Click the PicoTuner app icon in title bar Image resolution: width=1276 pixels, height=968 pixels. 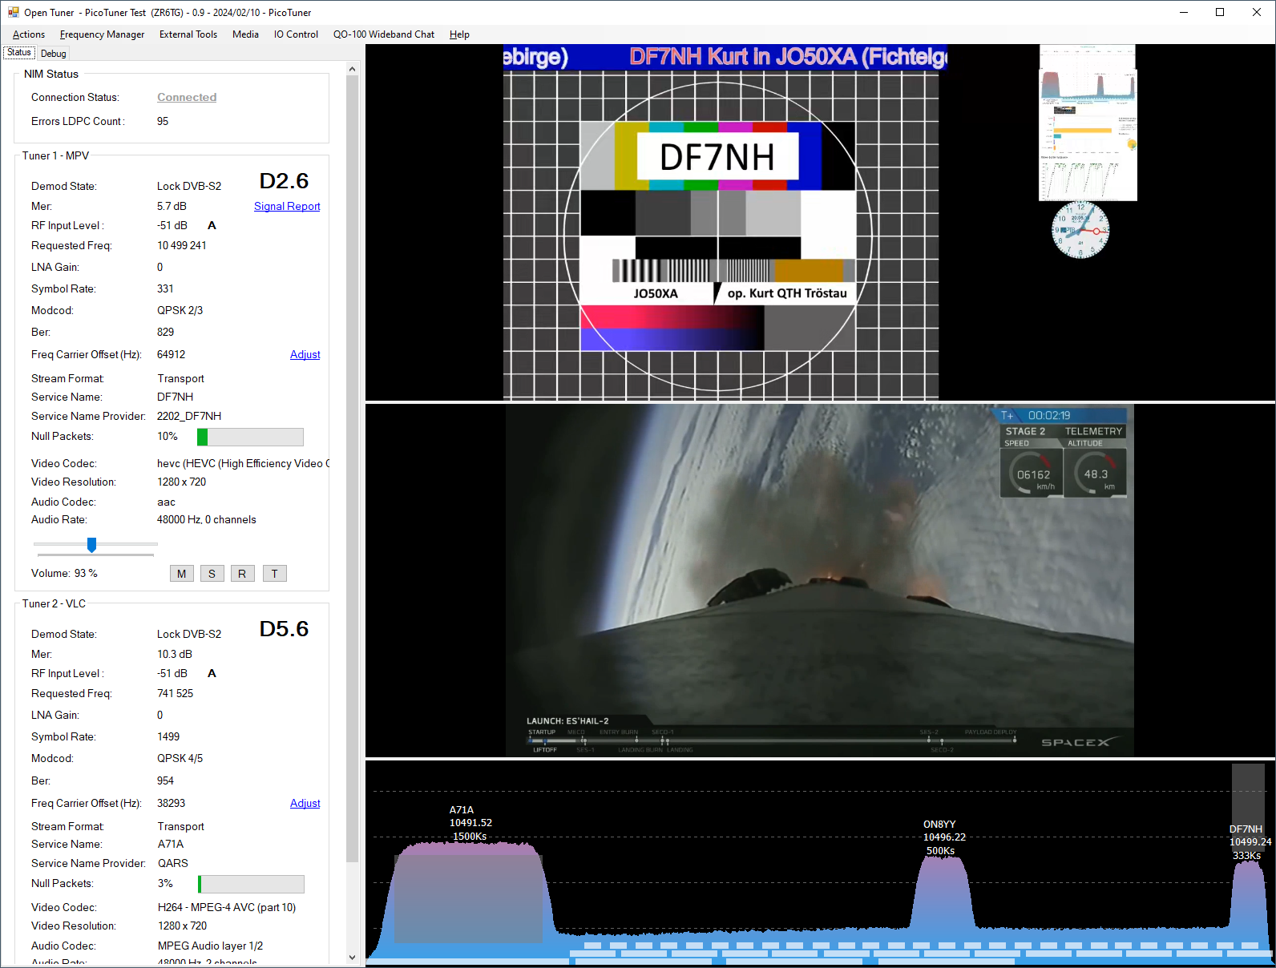14,12
